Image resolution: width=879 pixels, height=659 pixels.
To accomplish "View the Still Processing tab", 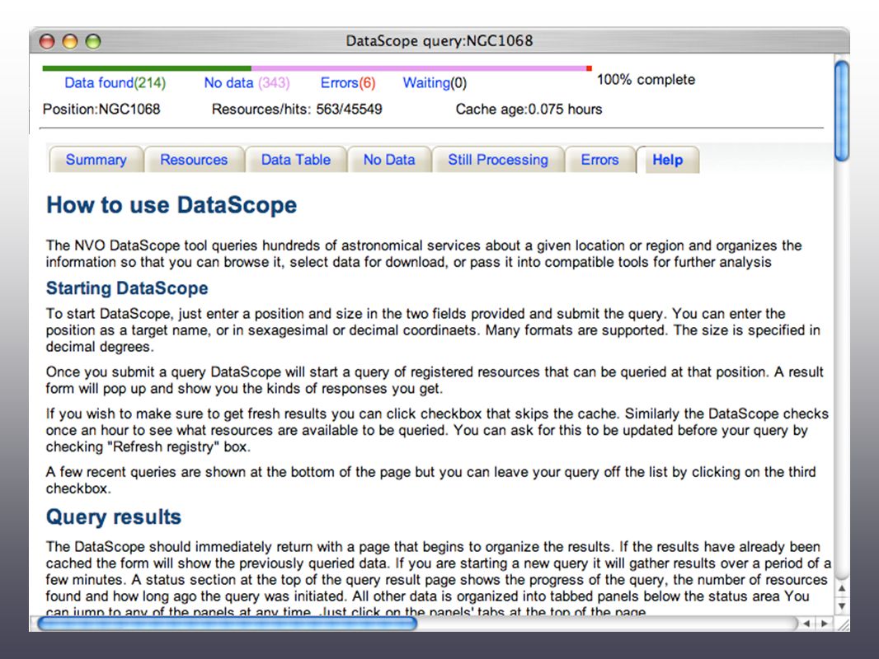I will point(498,160).
